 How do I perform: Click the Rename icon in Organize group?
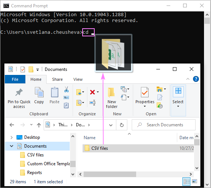[92, 103]
